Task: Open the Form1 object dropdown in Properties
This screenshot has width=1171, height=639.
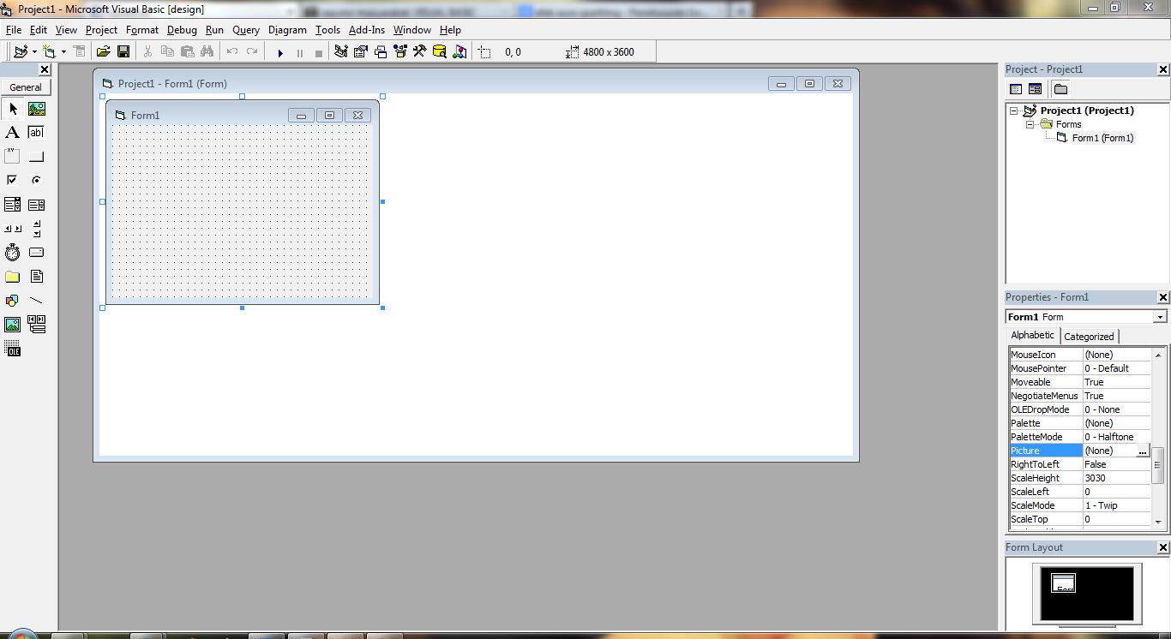Action: click(x=1160, y=317)
